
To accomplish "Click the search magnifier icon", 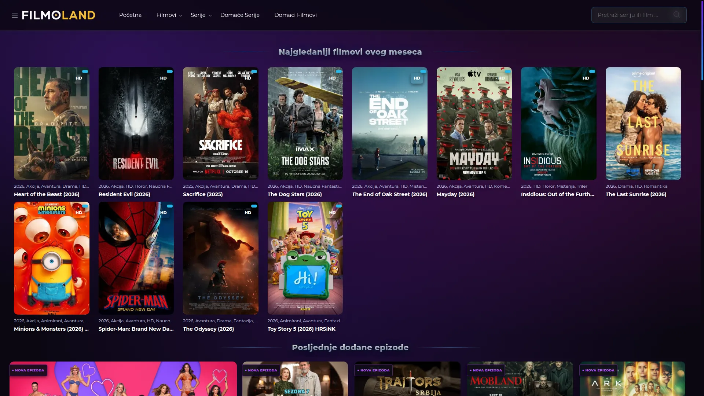I will [x=676, y=15].
